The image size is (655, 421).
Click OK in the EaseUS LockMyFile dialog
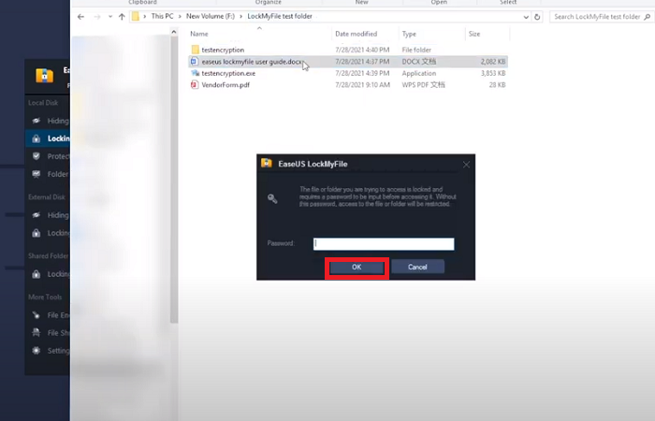click(357, 268)
